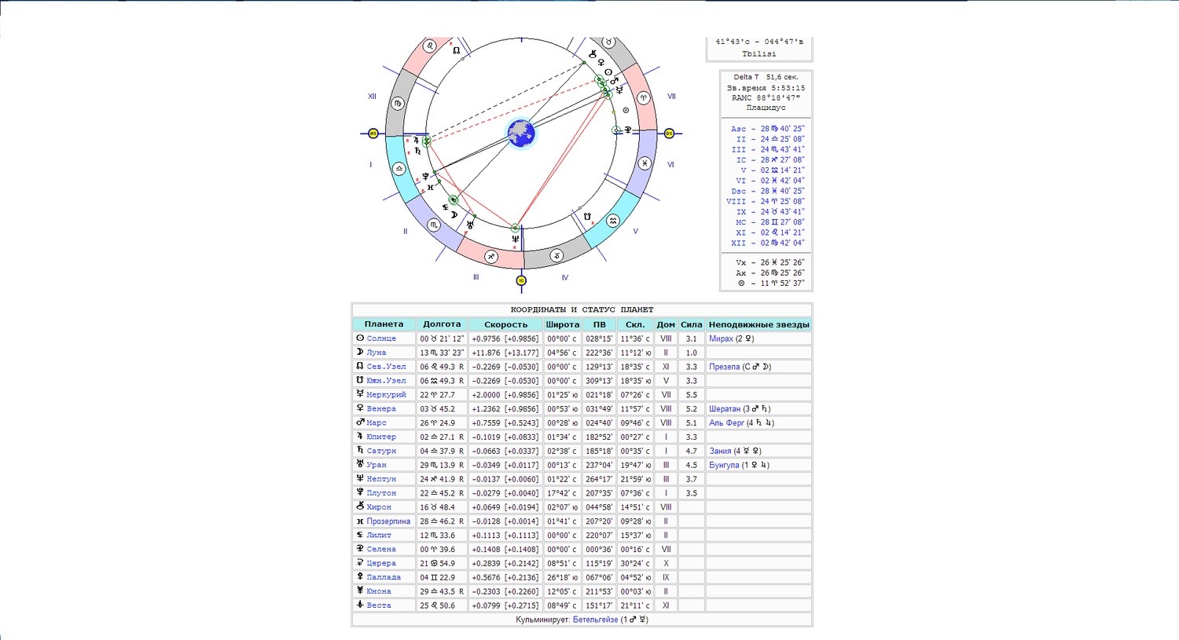Image resolution: width=1179 pixels, height=640 pixels.
Task: Open the Прозерпина link in the table
Action: click(x=388, y=521)
